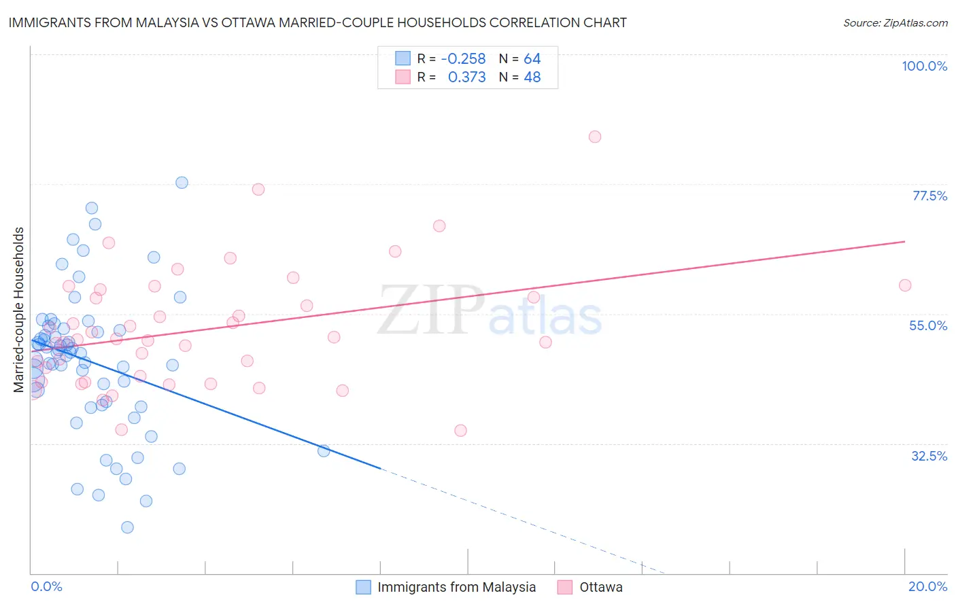The height and width of the screenshot is (606, 956).
Task: Click the lowest blue data point
Action: point(127,527)
